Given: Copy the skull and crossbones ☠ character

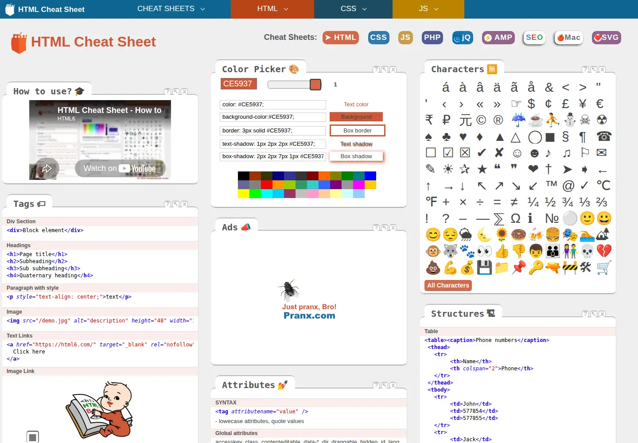Looking at the screenshot, I should click(585, 120).
